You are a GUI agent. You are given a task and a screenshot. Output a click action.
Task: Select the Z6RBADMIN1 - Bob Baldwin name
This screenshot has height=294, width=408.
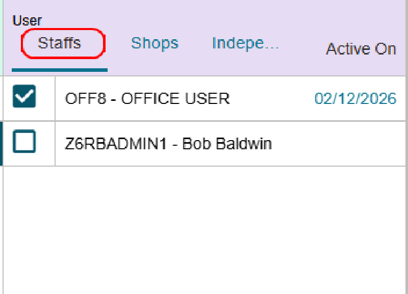(x=168, y=144)
